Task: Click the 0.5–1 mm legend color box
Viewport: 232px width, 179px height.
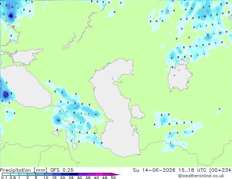Action: 15,174
